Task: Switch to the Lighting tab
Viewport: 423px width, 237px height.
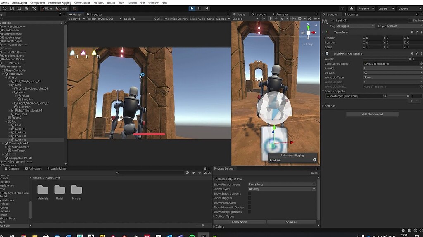Action: (x=352, y=14)
